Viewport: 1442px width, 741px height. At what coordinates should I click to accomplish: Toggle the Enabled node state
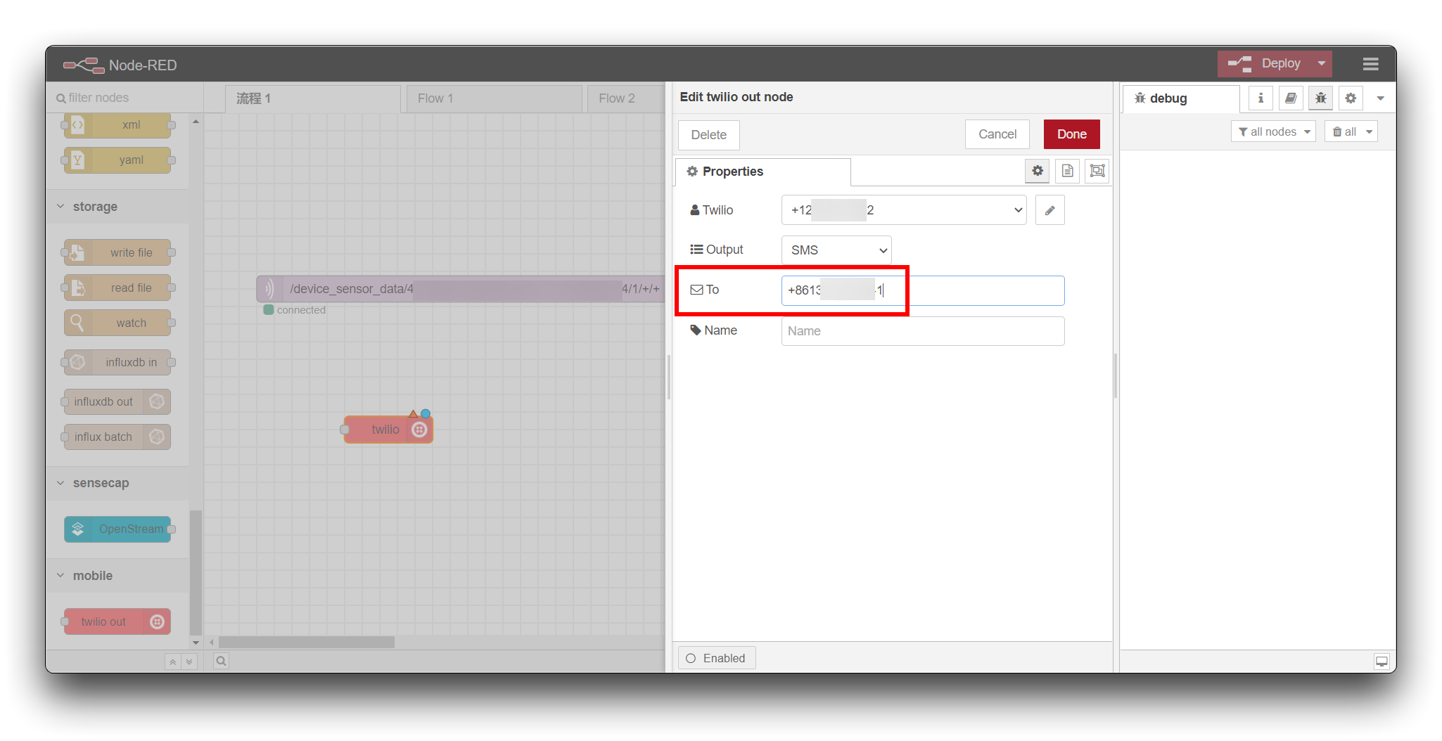click(717, 658)
